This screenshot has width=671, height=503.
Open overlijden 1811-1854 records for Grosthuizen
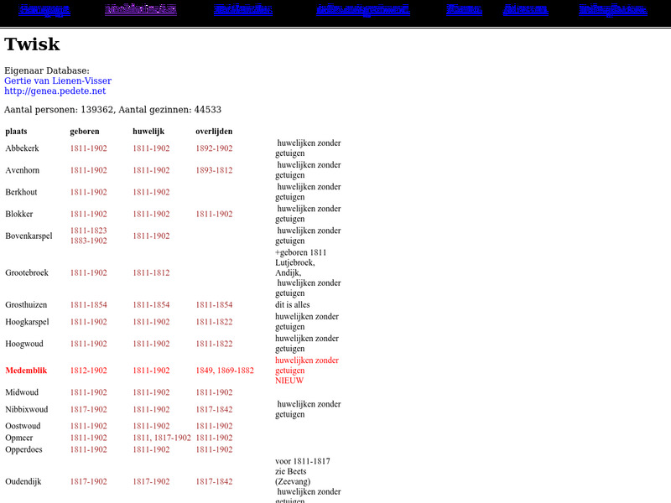pos(213,304)
